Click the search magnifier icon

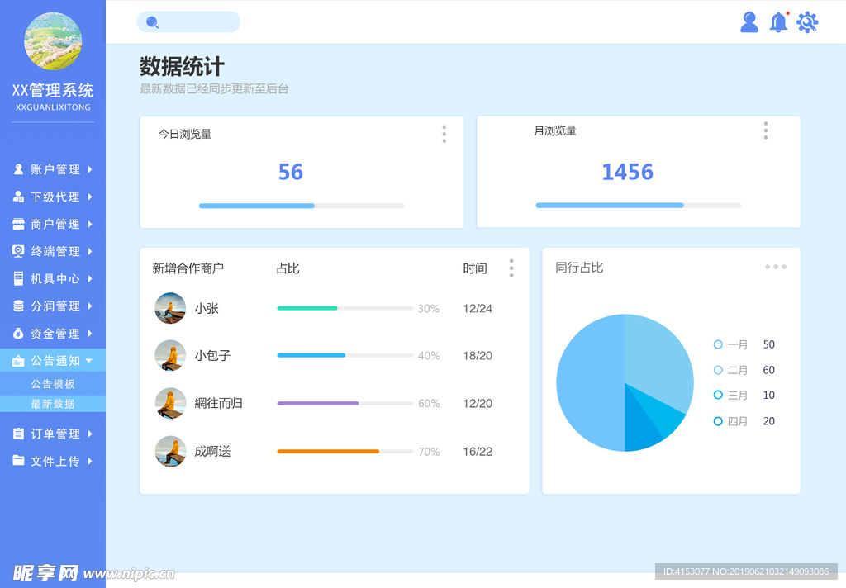click(x=152, y=22)
